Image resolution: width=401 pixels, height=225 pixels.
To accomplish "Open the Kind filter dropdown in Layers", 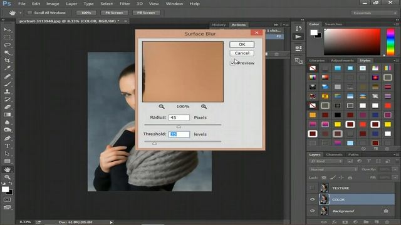I will (x=326, y=161).
